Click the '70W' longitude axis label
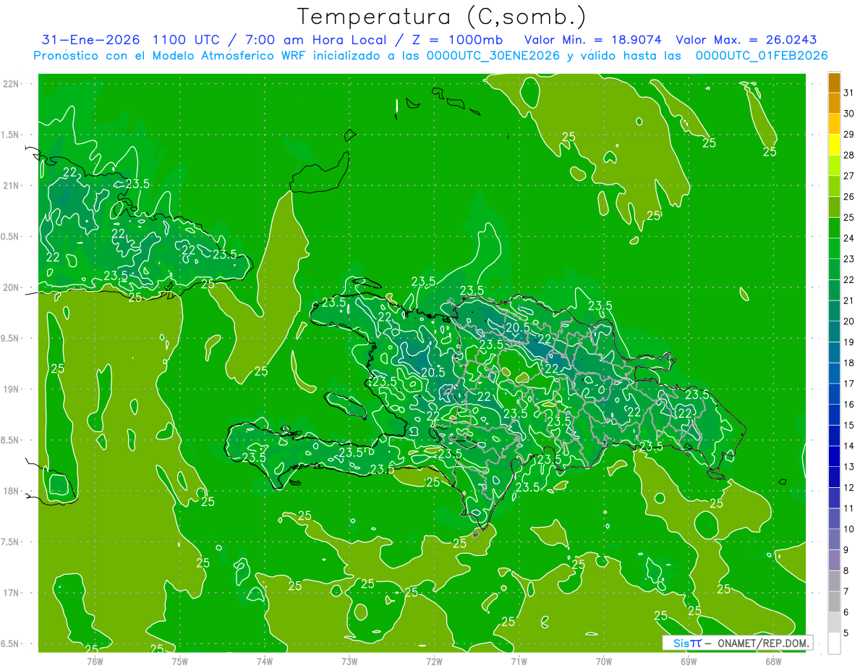Screen dimensions: 868x671 [604, 661]
